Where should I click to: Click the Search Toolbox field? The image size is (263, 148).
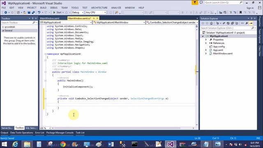click(x=19, y=23)
